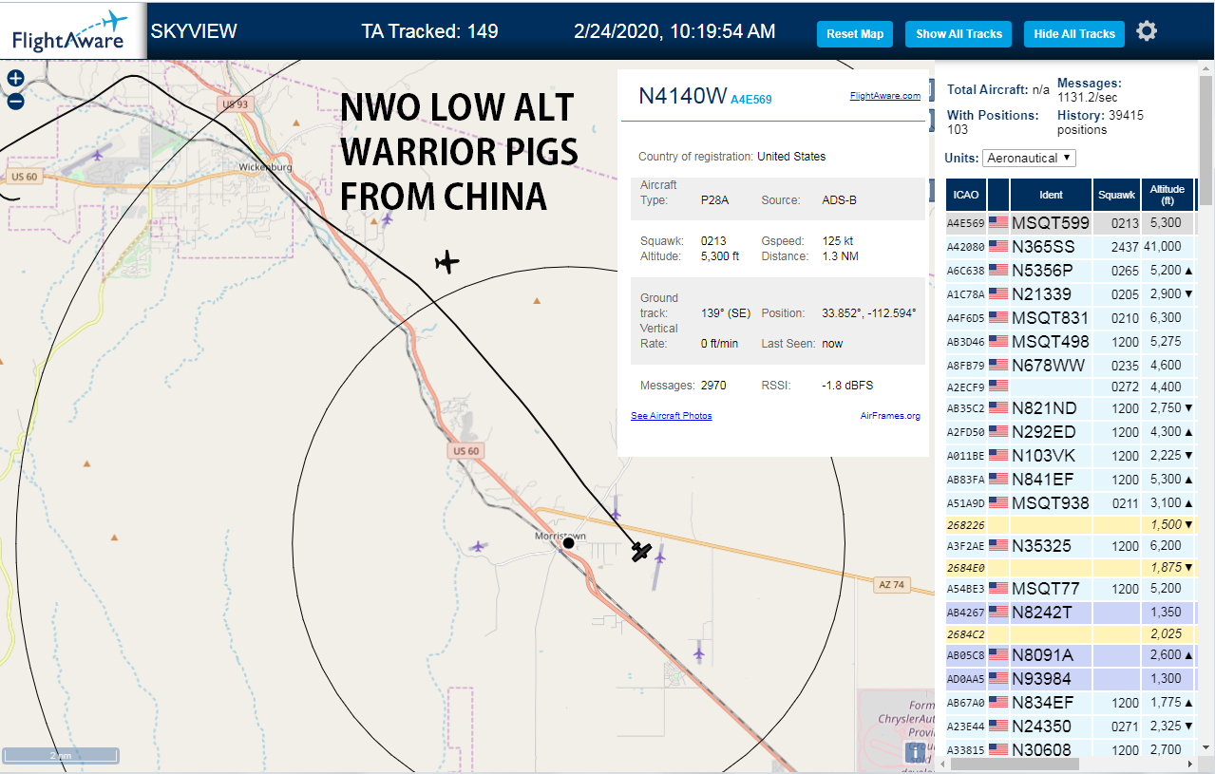This screenshot has height=774, width=1215.
Task: Open the AirFrames.org link
Action: coord(890,416)
